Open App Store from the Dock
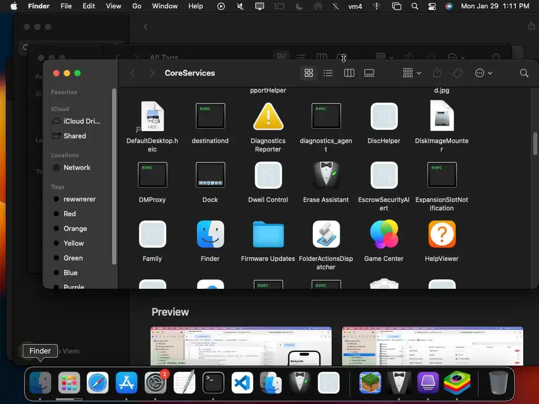The image size is (539, 404). point(126,383)
